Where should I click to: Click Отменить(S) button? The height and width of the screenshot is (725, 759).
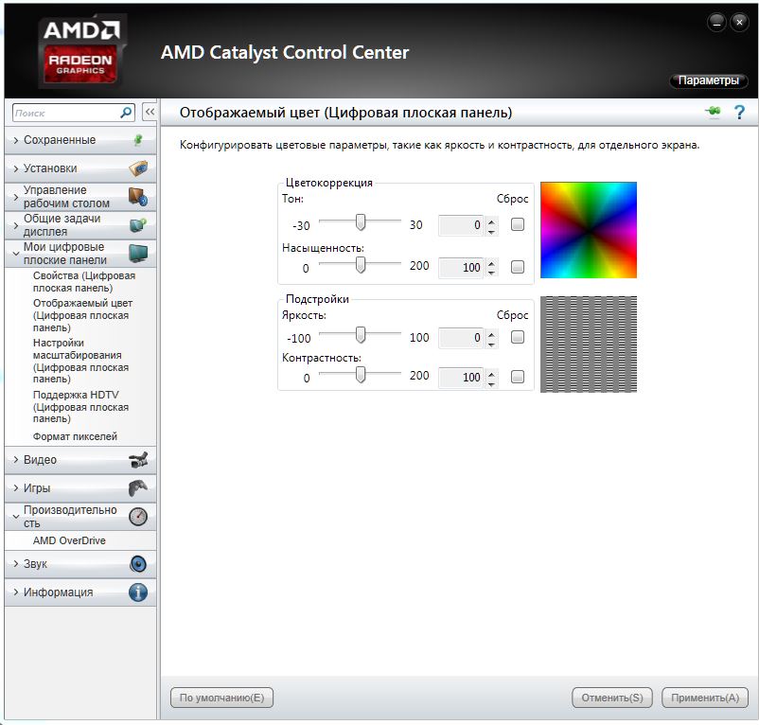[x=612, y=698]
